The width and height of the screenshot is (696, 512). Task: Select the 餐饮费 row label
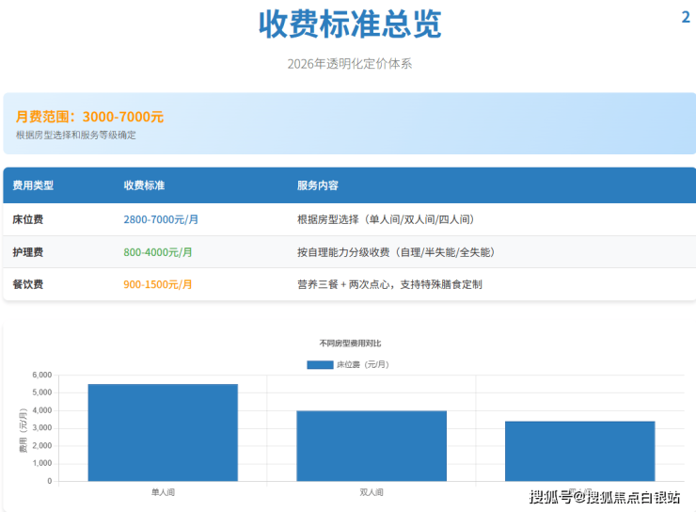28,284
